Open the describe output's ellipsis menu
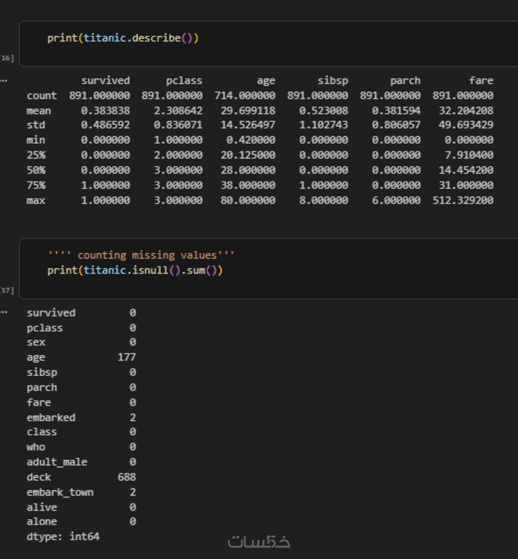518x559 pixels. pyautogui.click(x=4, y=80)
